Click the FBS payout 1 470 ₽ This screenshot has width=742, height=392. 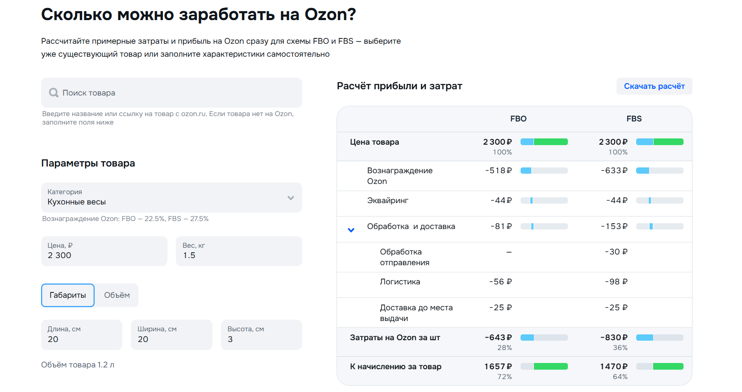click(614, 367)
